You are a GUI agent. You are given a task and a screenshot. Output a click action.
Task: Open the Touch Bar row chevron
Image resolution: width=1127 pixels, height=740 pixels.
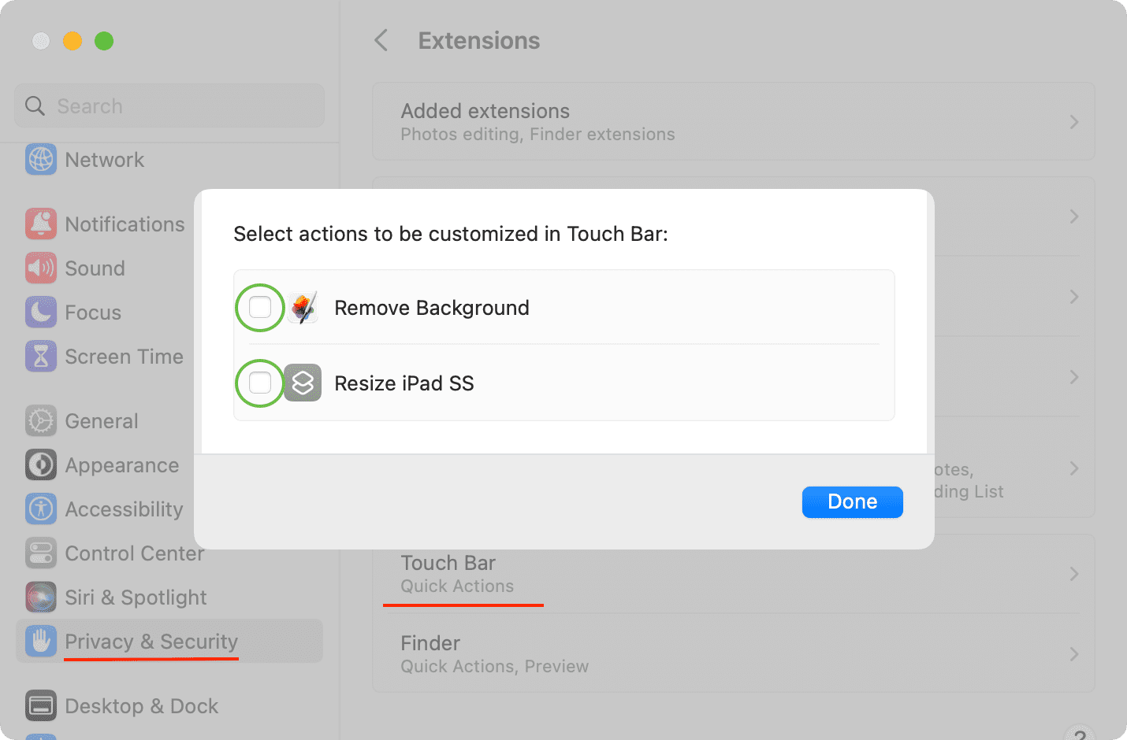[1073, 574]
